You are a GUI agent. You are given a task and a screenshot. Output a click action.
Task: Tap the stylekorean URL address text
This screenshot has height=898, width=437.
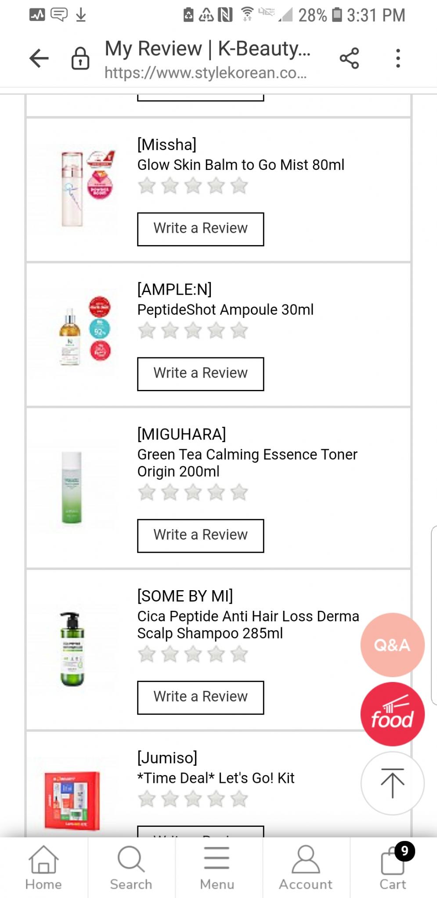pyautogui.click(x=206, y=72)
